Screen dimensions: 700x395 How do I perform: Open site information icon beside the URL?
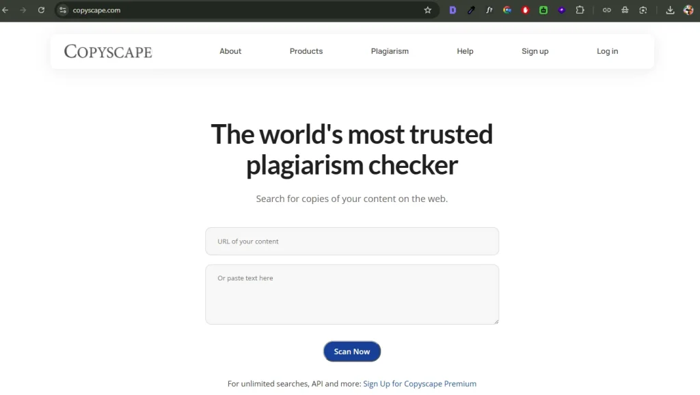tap(63, 10)
